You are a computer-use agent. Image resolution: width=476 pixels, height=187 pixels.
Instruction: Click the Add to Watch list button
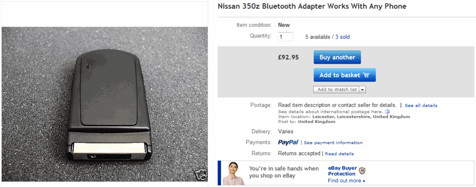pyautogui.click(x=337, y=90)
